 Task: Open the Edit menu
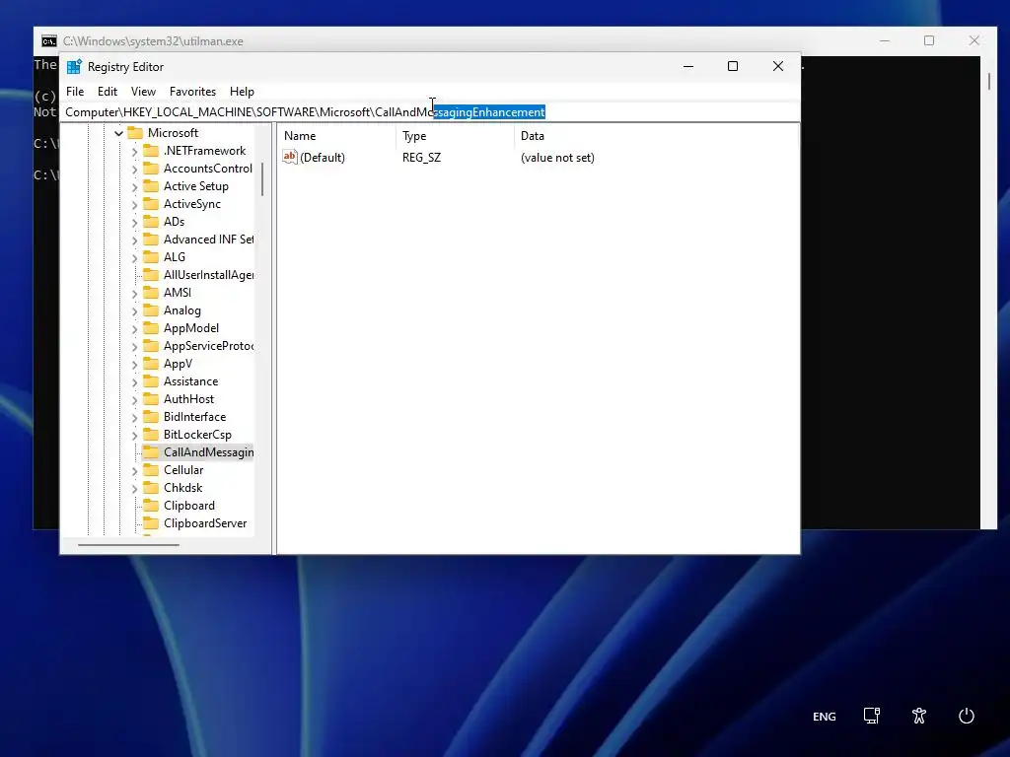(x=107, y=92)
